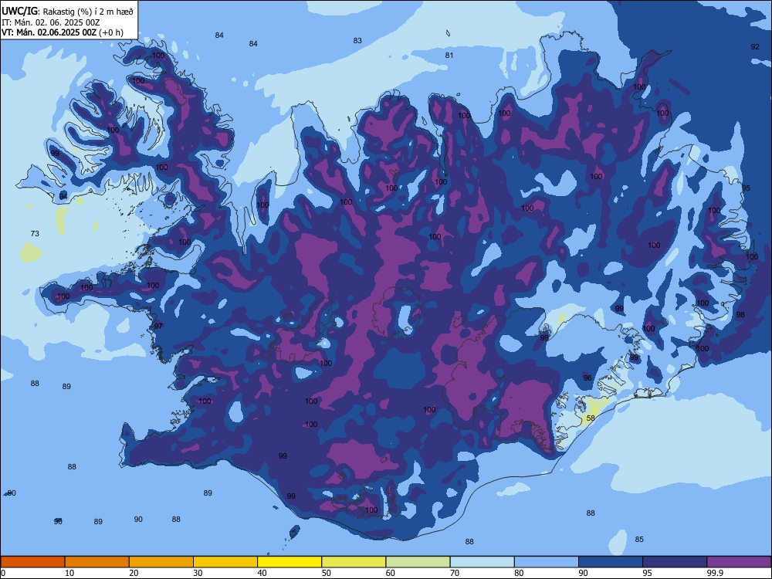Click the 'IT: Mán. 02. 06. 2025 00Z' line
The height and width of the screenshot is (579, 772).
(51, 22)
